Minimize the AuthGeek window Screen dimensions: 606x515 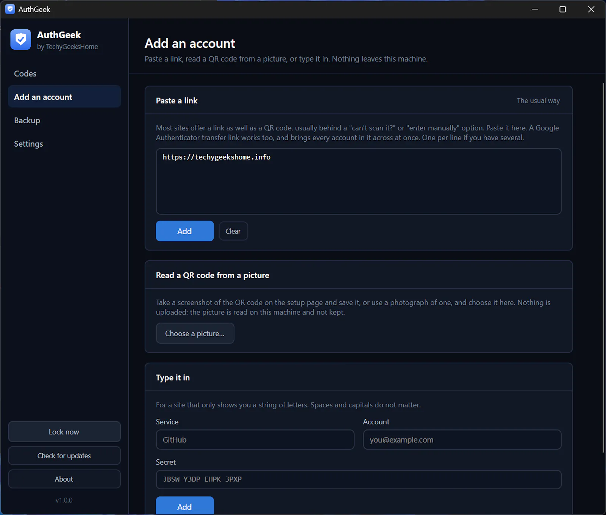(x=535, y=9)
